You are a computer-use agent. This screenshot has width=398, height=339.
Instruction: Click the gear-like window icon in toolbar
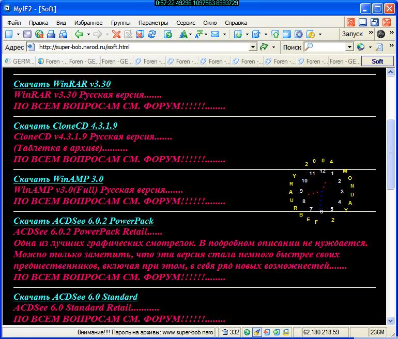pos(299,34)
